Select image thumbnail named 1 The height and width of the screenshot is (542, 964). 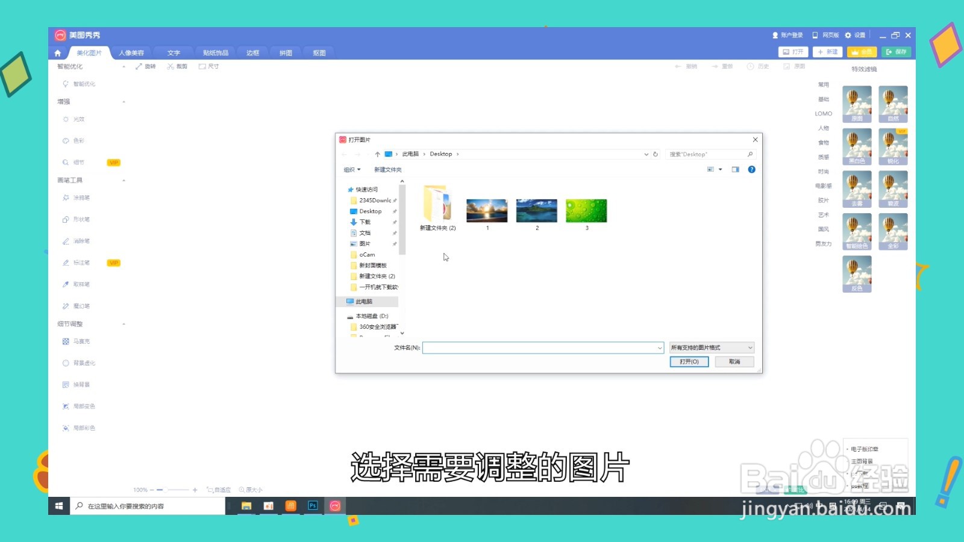pos(487,214)
